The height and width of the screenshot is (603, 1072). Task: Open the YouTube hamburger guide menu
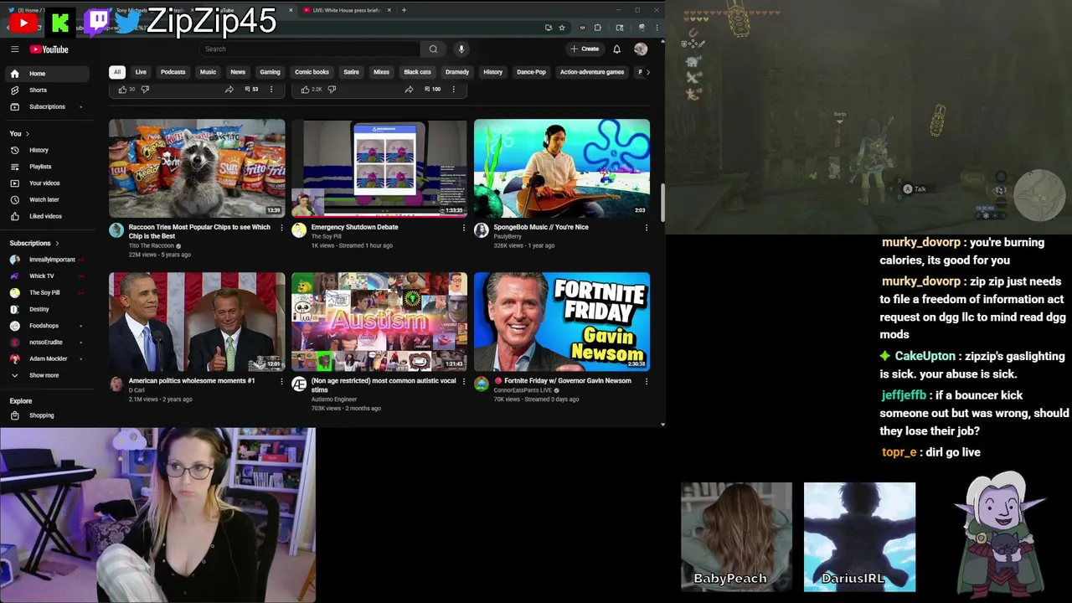(x=14, y=49)
